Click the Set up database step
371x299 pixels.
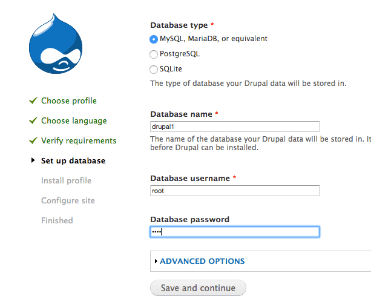(x=73, y=161)
